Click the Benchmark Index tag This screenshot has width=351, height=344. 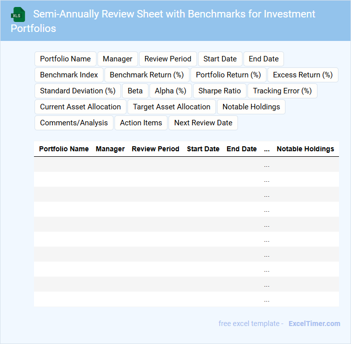click(x=69, y=75)
